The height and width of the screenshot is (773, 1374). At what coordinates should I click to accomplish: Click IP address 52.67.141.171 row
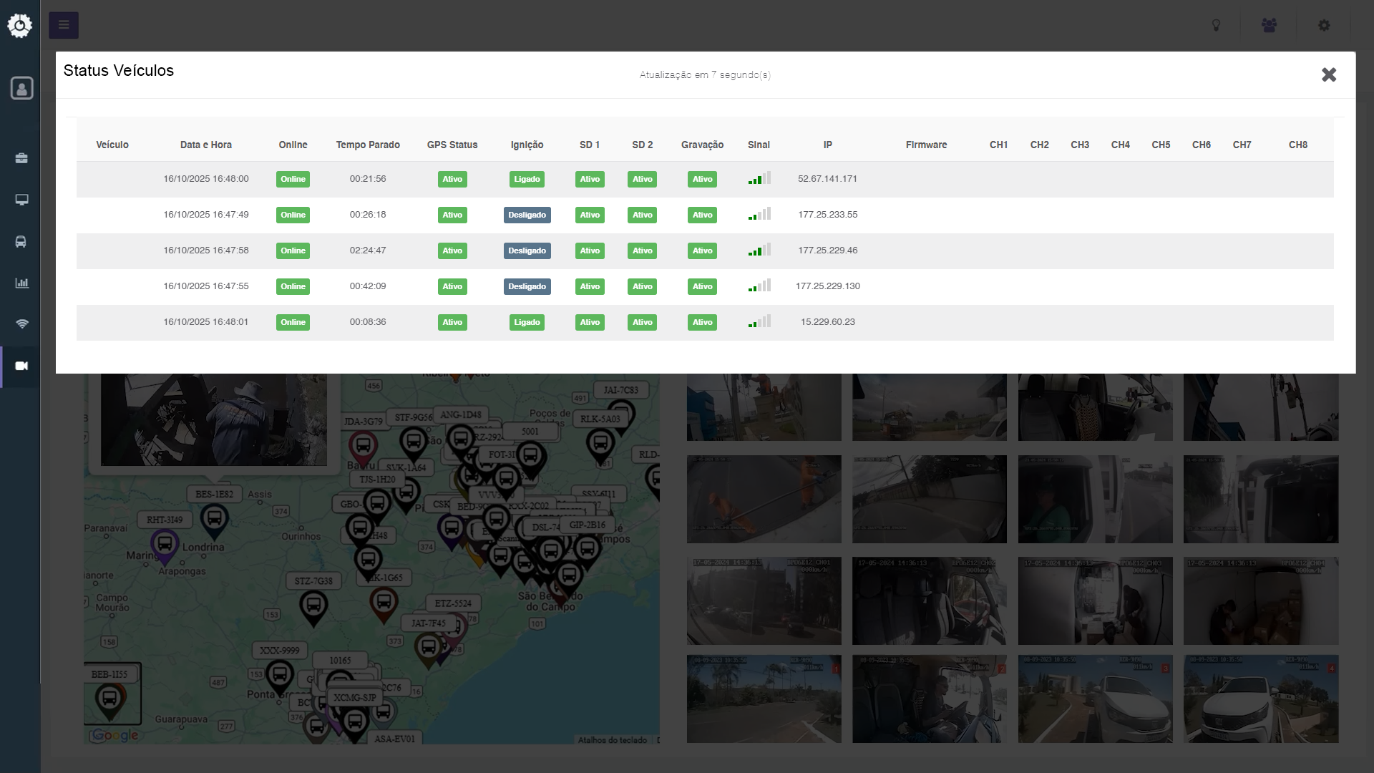pyautogui.click(x=827, y=179)
